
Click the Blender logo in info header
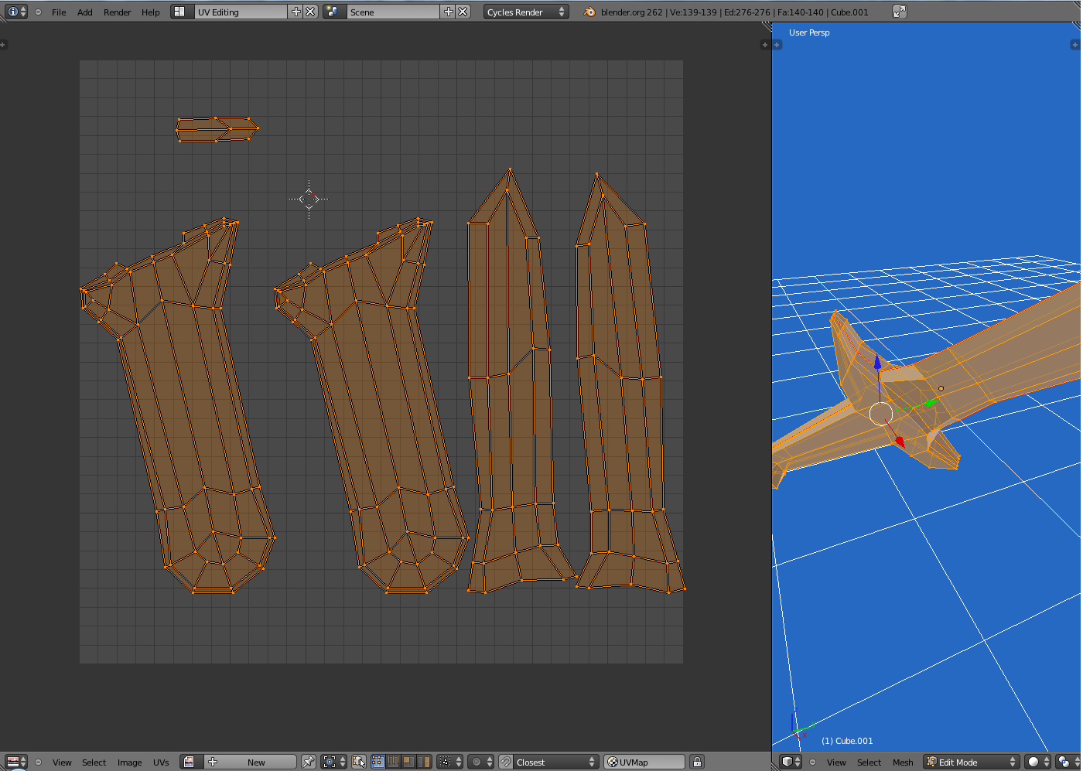click(x=589, y=12)
